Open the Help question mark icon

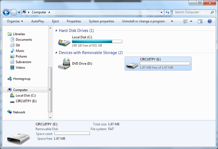210,21
